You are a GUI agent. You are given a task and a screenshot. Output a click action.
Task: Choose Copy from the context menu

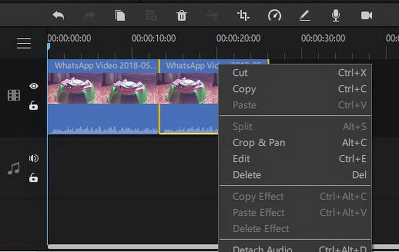point(295,89)
